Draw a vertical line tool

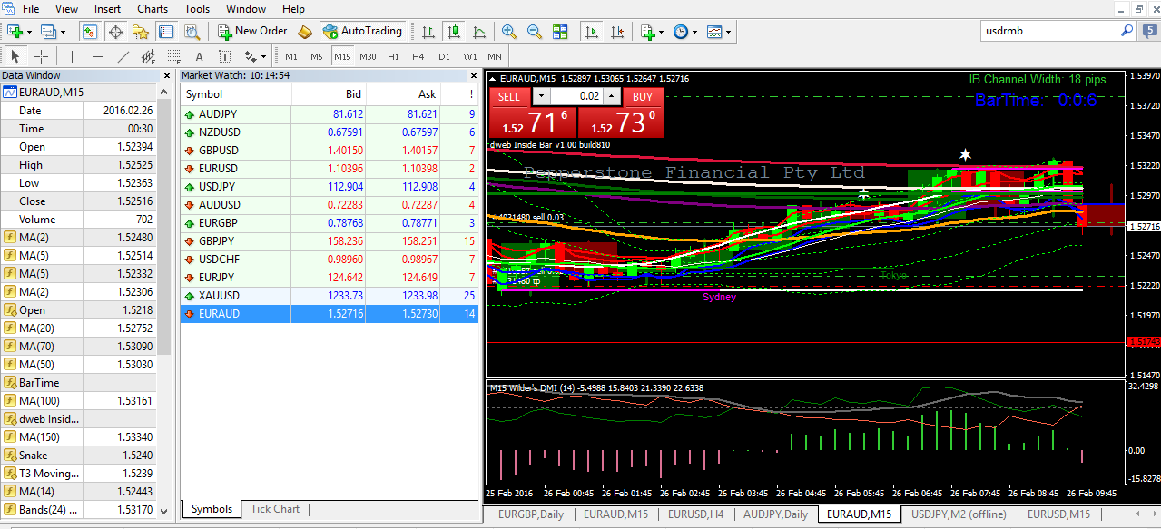[x=73, y=56]
